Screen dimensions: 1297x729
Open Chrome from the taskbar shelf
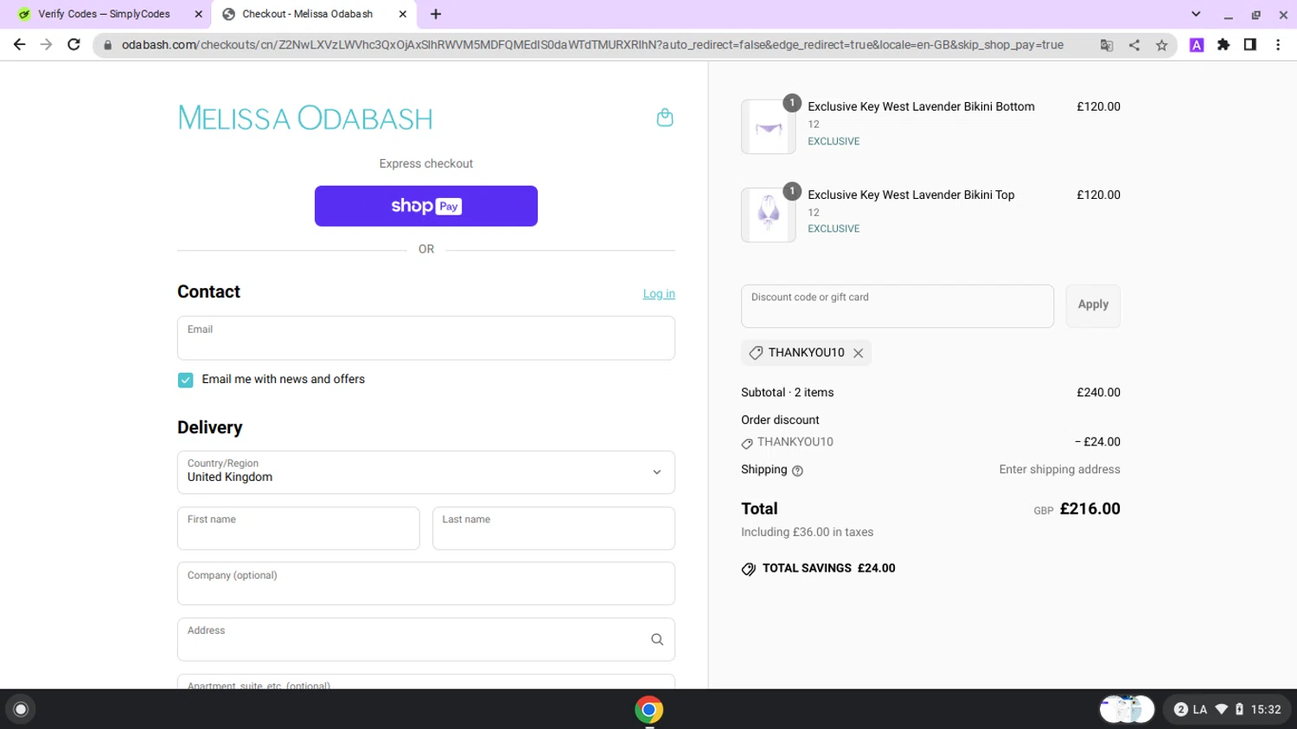[x=648, y=709]
